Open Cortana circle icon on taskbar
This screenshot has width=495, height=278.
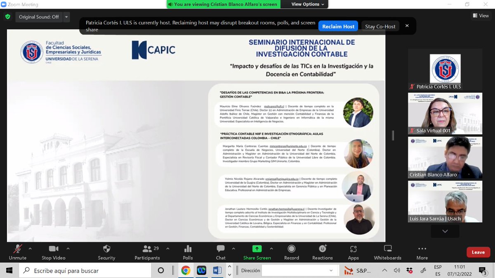pos(161,271)
